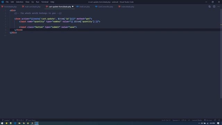Open the File menu
This screenshot has height=125, width=222.
coord(7,2)
